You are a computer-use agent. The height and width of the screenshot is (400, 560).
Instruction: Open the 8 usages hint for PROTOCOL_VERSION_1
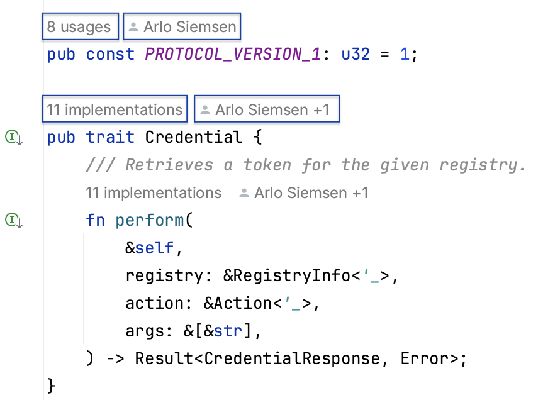(x=79, y=26)
